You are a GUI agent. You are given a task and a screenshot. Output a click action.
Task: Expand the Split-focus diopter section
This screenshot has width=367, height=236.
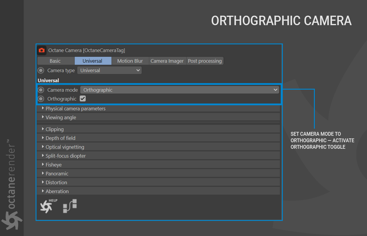[x=158, y=156]
